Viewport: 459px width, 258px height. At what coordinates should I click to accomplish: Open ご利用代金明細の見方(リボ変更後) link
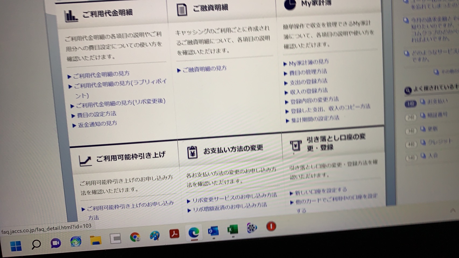coord(121,103)
